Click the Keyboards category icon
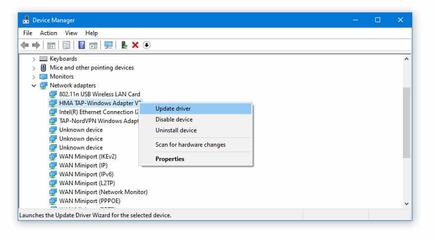Viewport: 434px width, 240px height. pos(43,59)
